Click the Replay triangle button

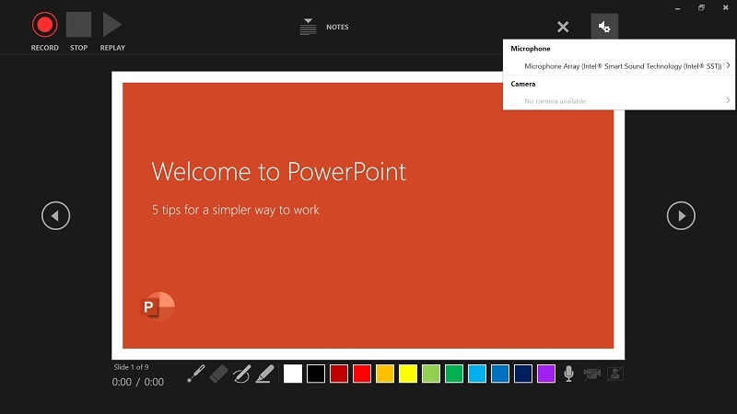pos(112,25)
